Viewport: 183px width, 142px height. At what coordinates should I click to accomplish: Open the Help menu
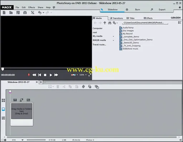point(48,8)
